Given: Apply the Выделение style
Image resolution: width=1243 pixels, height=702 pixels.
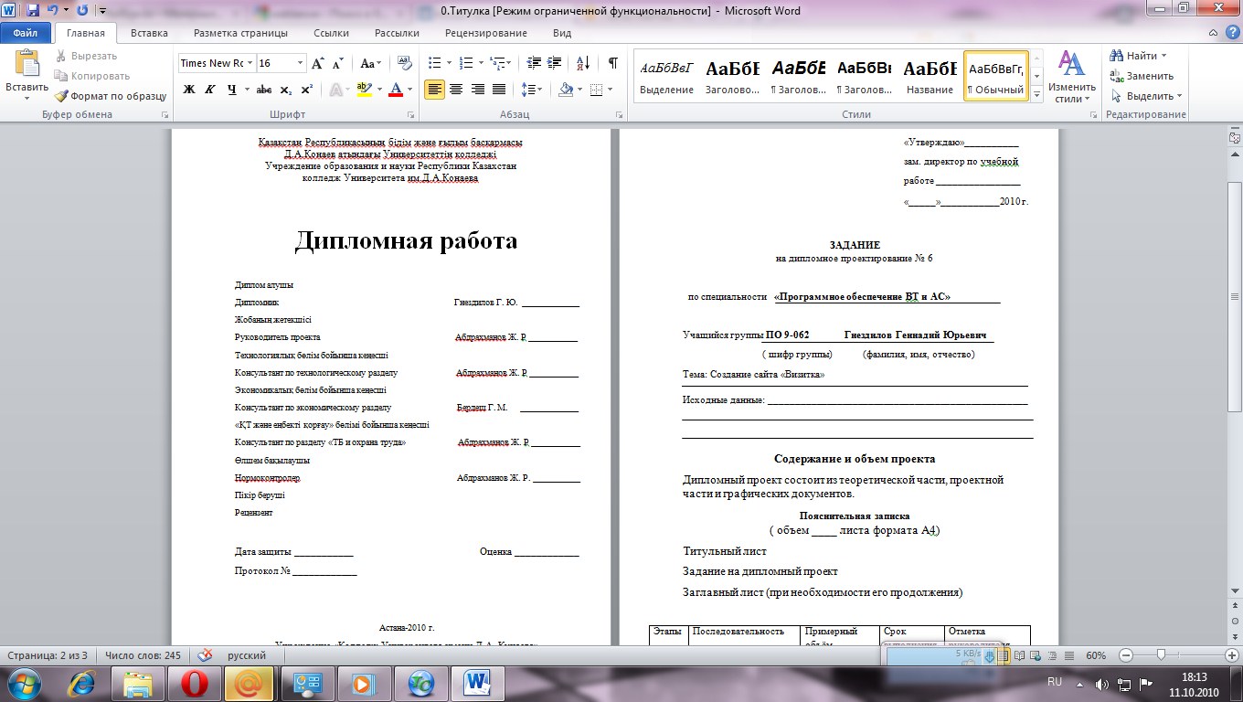Looking at the screenshot, I should coord(667,76).
